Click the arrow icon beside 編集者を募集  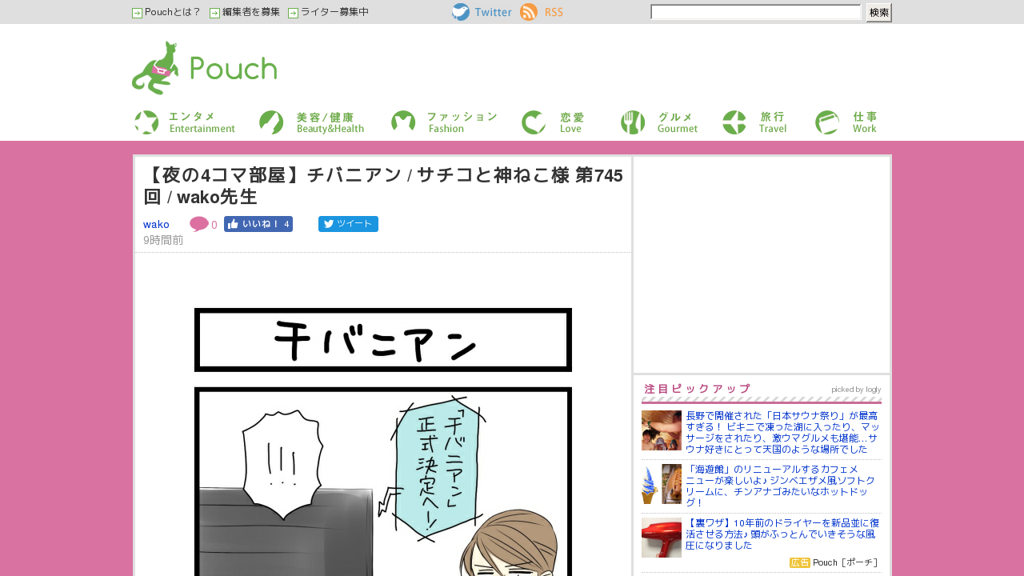(214, 13)
